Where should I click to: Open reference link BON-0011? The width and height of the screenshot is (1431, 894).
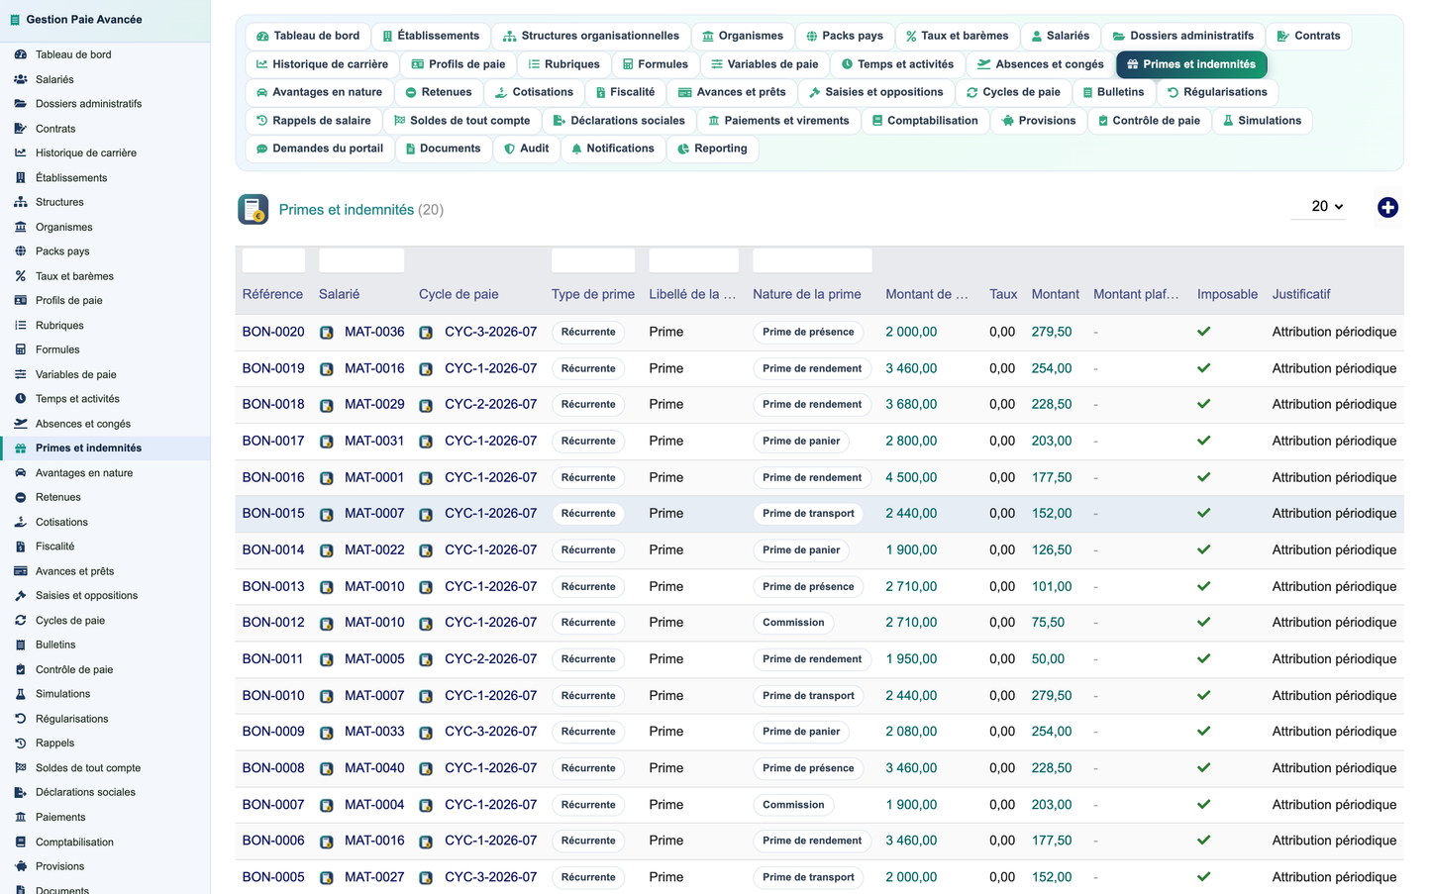[272, 658]
